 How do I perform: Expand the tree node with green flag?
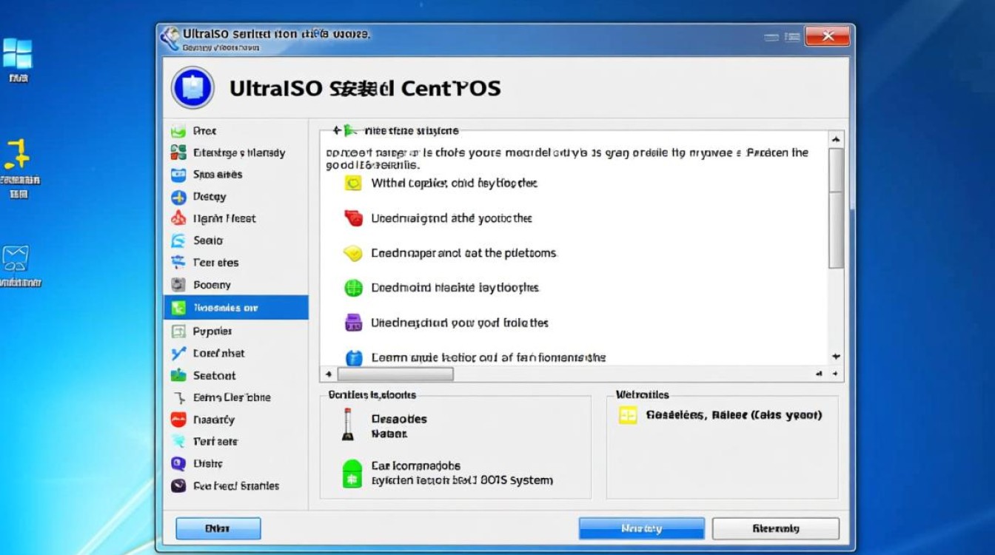[337, 131]
